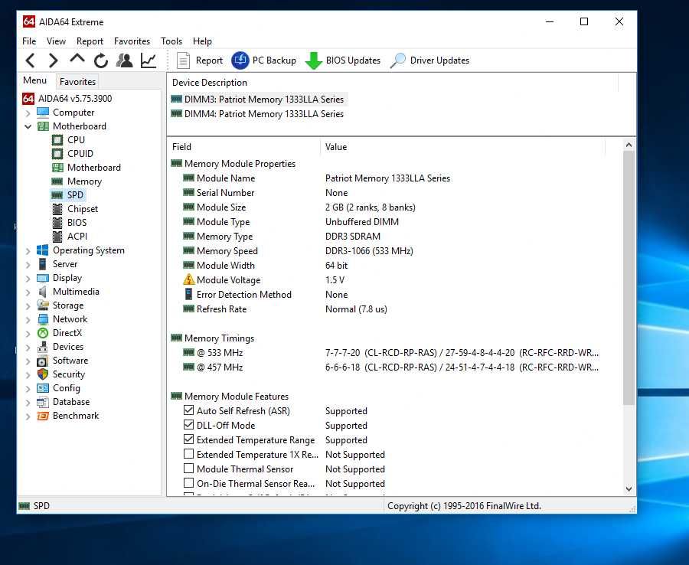Toggle Auto Self Refresh (ASR) checkbox

[x=188, y=410]
